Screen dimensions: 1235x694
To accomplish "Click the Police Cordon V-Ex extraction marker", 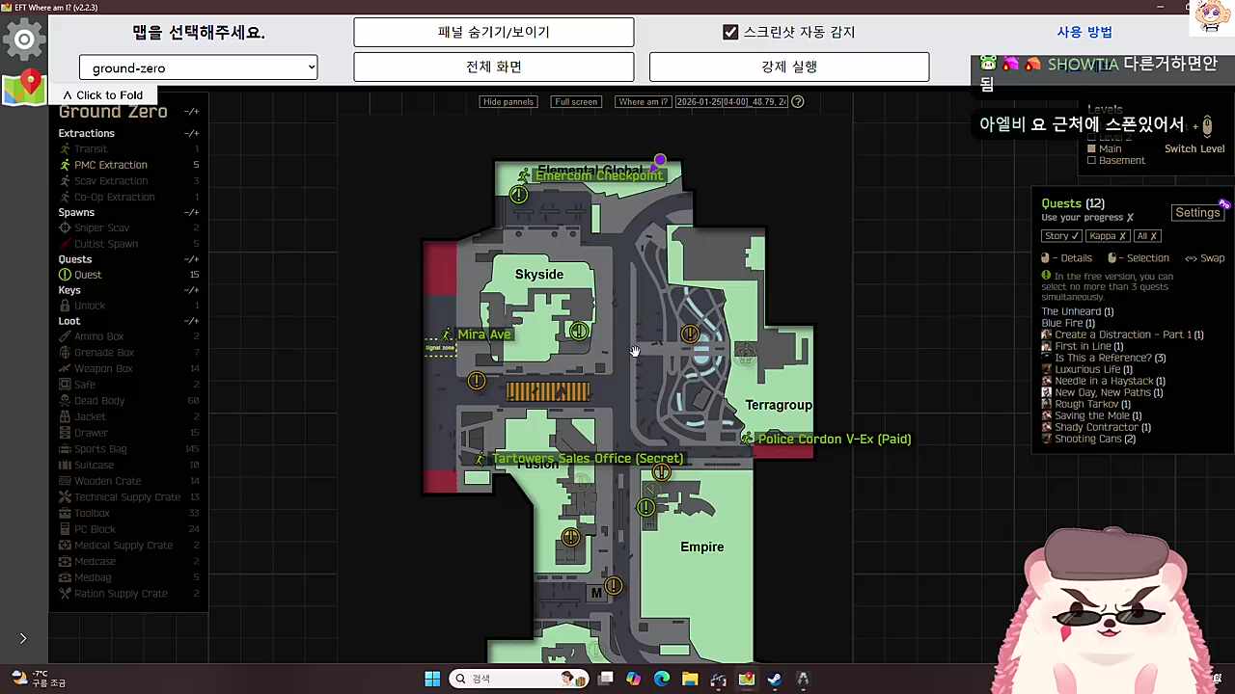I will 747,439.
